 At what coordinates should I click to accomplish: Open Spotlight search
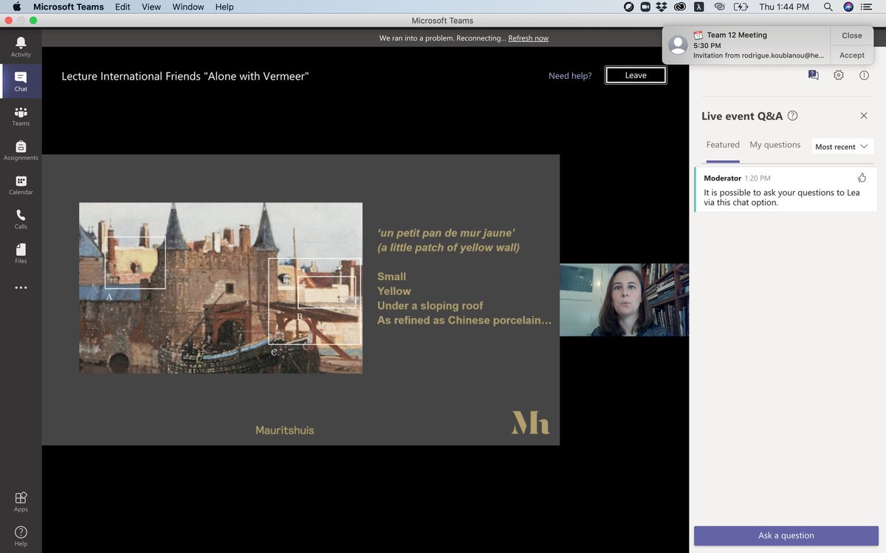[828, 7]
